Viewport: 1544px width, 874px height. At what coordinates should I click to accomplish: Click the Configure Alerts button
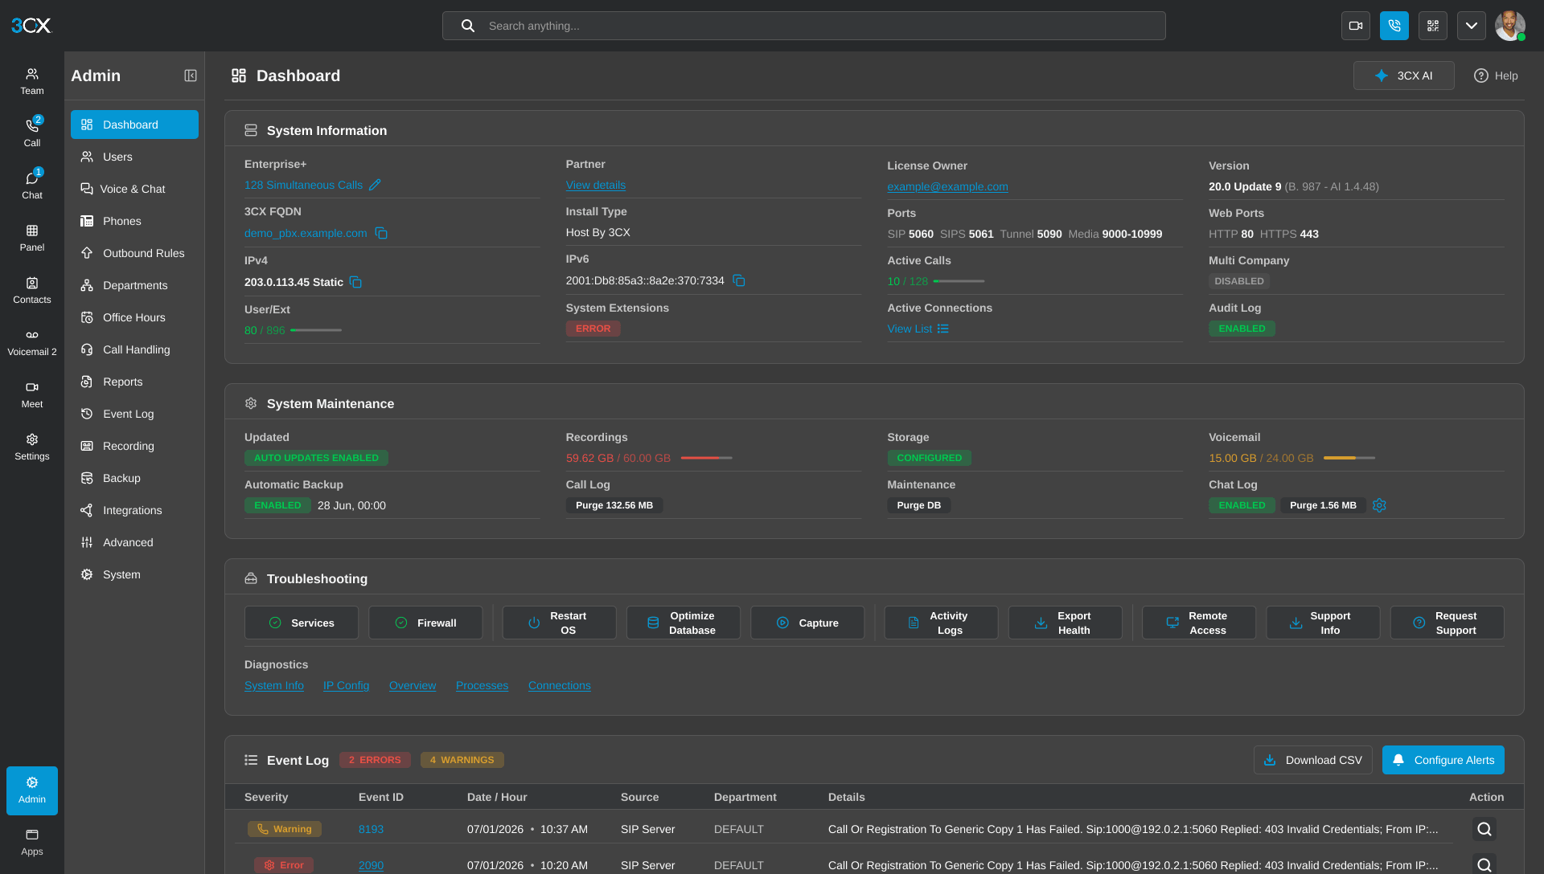tap(1443, 760)
